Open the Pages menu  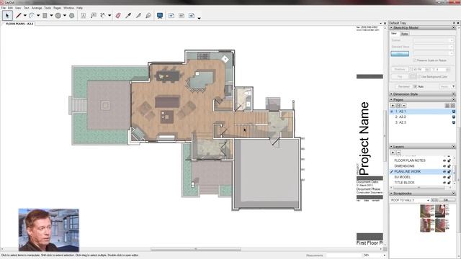pyautogui.click(x=57, y=8)
